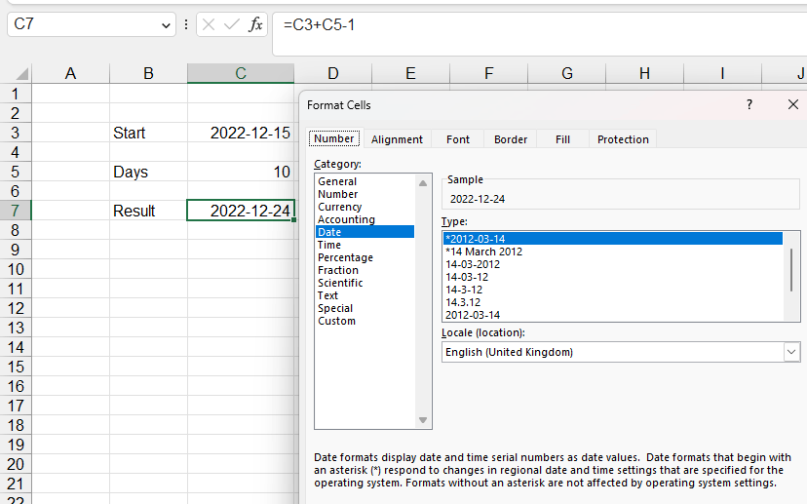Select the Date category
Viewport: 807px width, 504px height.
(365, 232)
